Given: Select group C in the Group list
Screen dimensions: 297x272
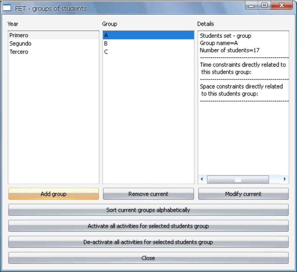Looking at the screenshot, I should click(x=106, y=52).
